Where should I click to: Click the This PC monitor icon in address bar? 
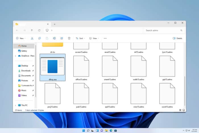[47, 30]
